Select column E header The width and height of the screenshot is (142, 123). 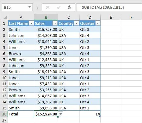111,17
